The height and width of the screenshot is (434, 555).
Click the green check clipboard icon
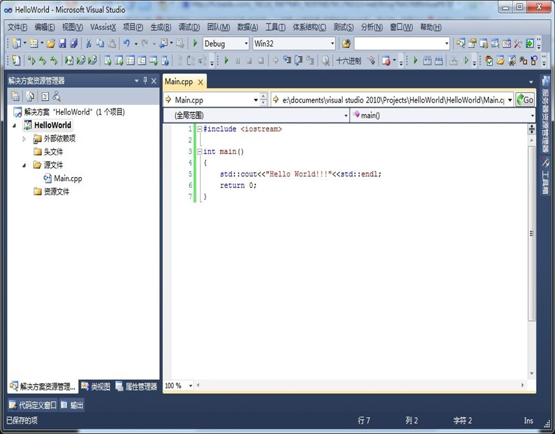pos(489,60)
